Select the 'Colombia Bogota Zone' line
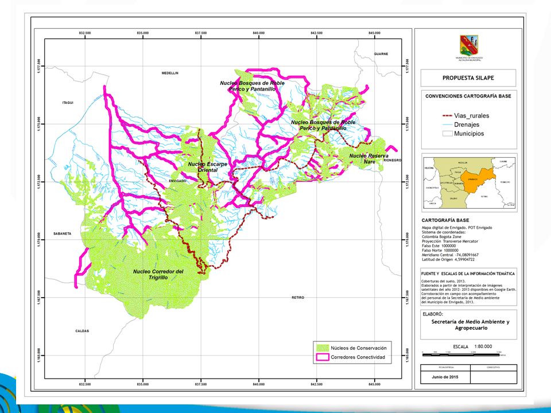The width and height of the screenshot is (551, 413). click(x=441, y=237)
